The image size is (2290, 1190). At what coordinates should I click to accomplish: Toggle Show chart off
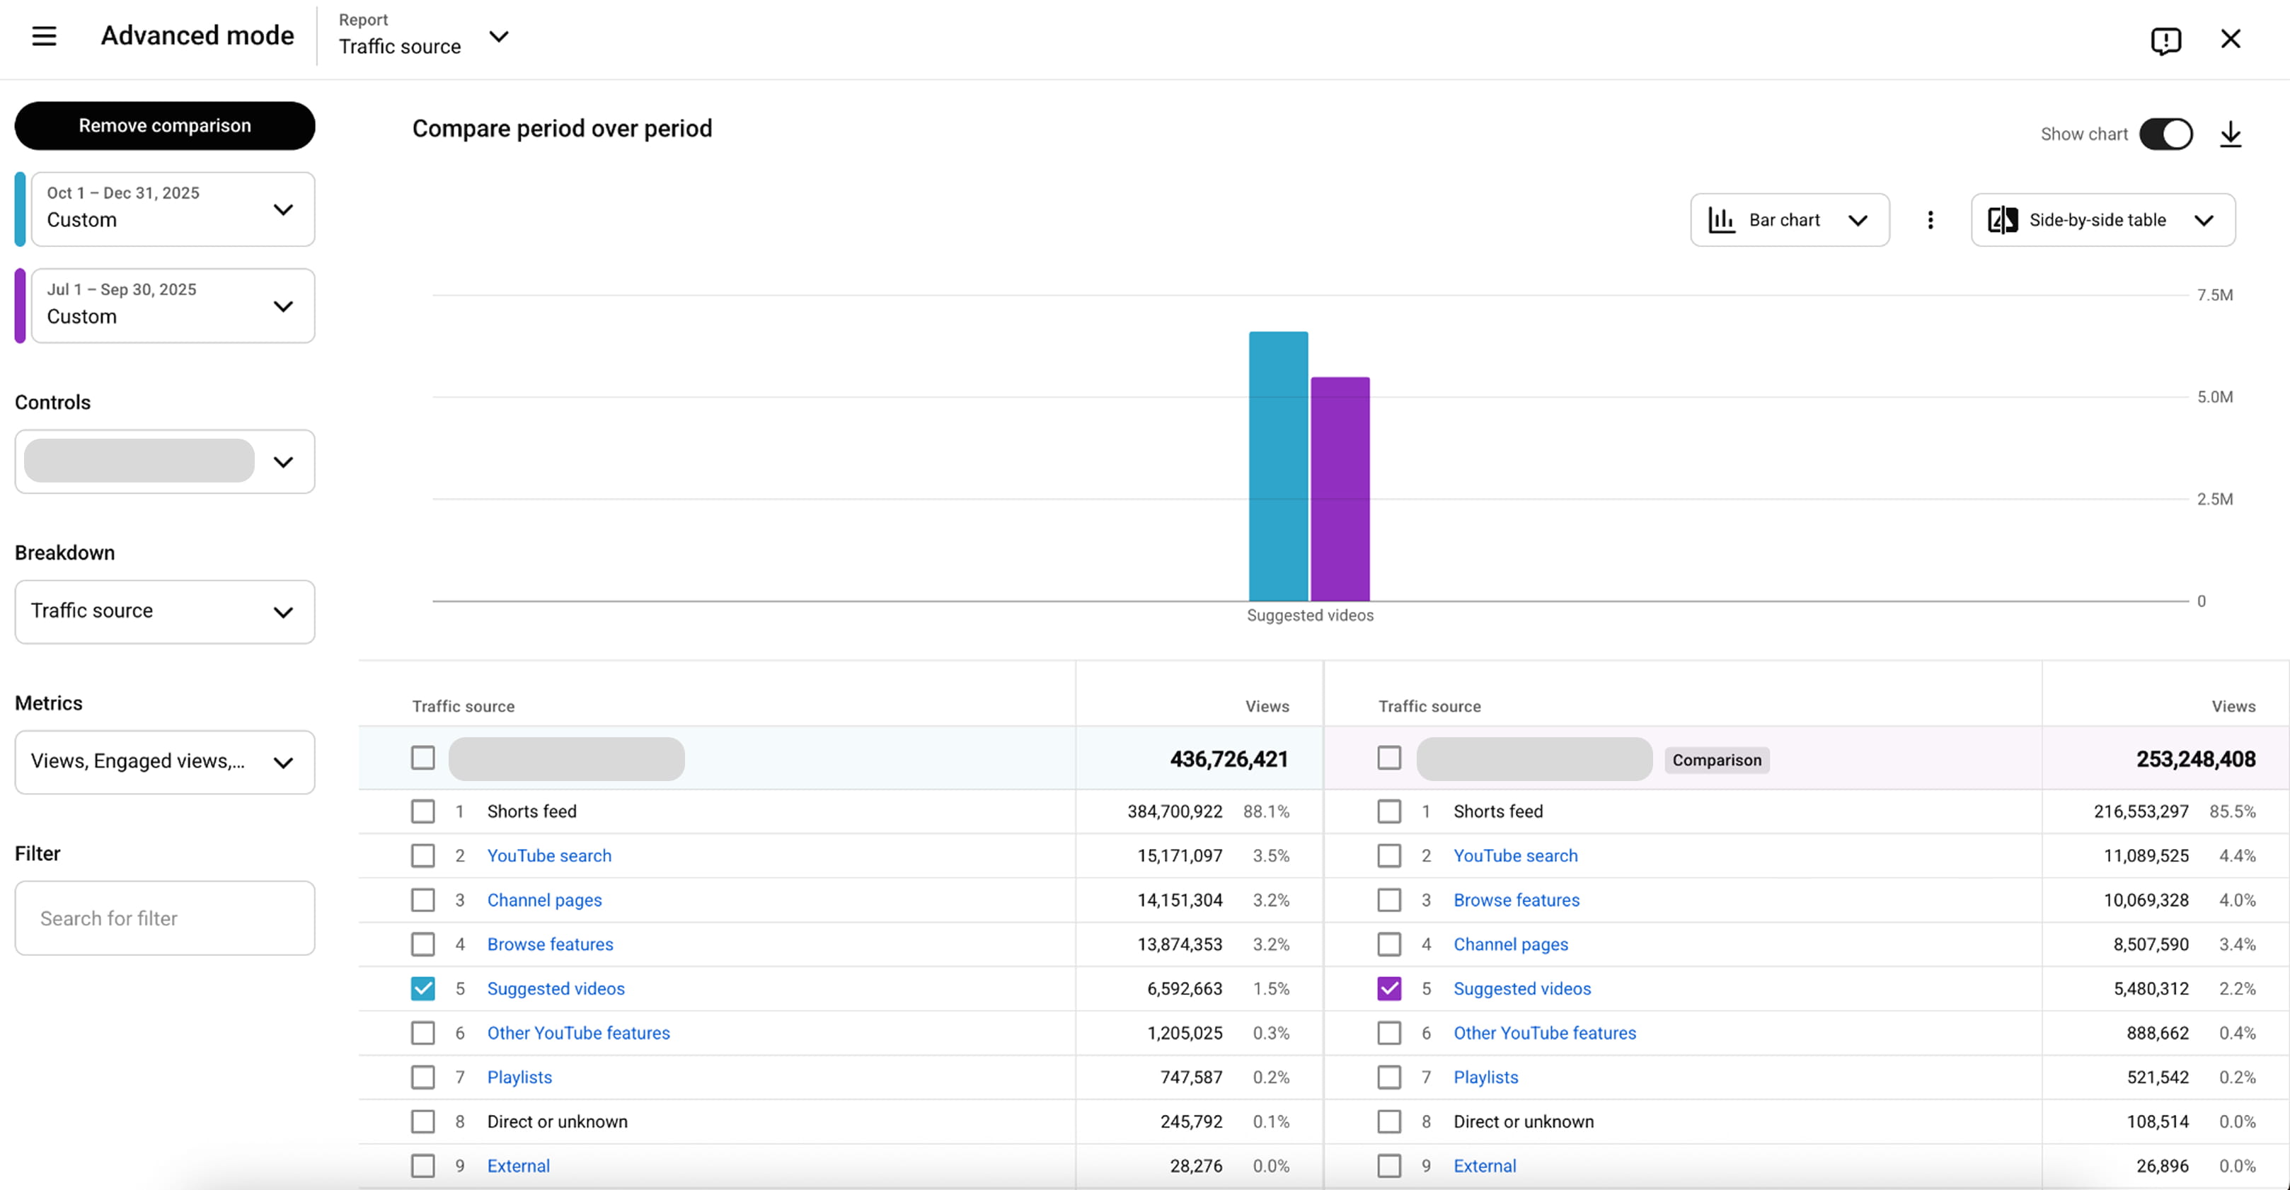tap(2166, 134)
